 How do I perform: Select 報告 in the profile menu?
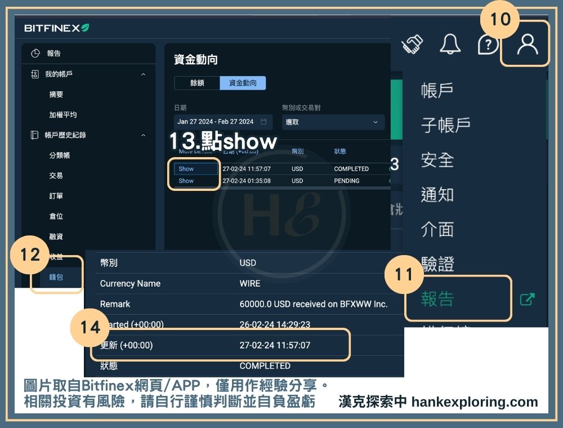tap(437, 298)
